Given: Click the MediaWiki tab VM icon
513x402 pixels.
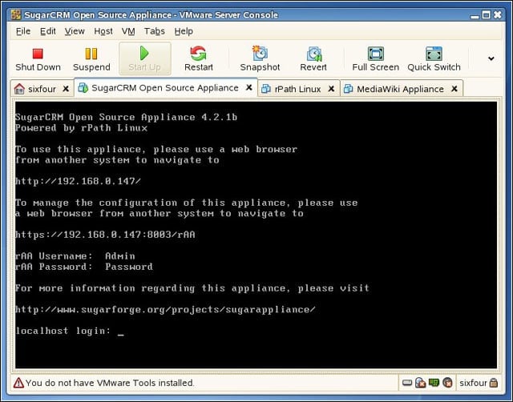Looking at the screenshot, I should click(349, 89).
